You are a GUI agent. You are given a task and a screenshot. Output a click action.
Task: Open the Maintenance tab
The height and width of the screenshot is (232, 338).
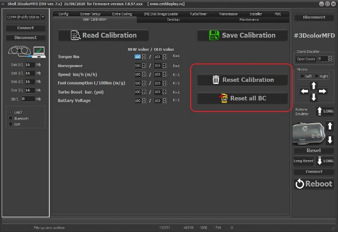click(x=249, y=19)
